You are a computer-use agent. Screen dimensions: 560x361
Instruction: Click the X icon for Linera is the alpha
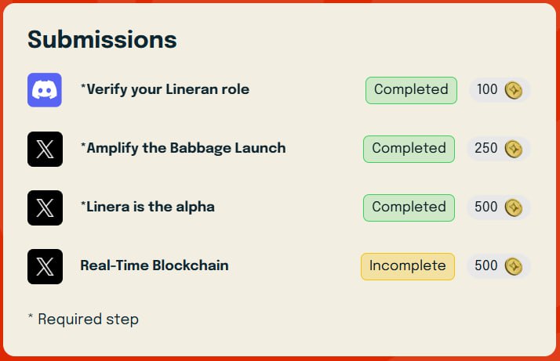click(x=45, y=208)
